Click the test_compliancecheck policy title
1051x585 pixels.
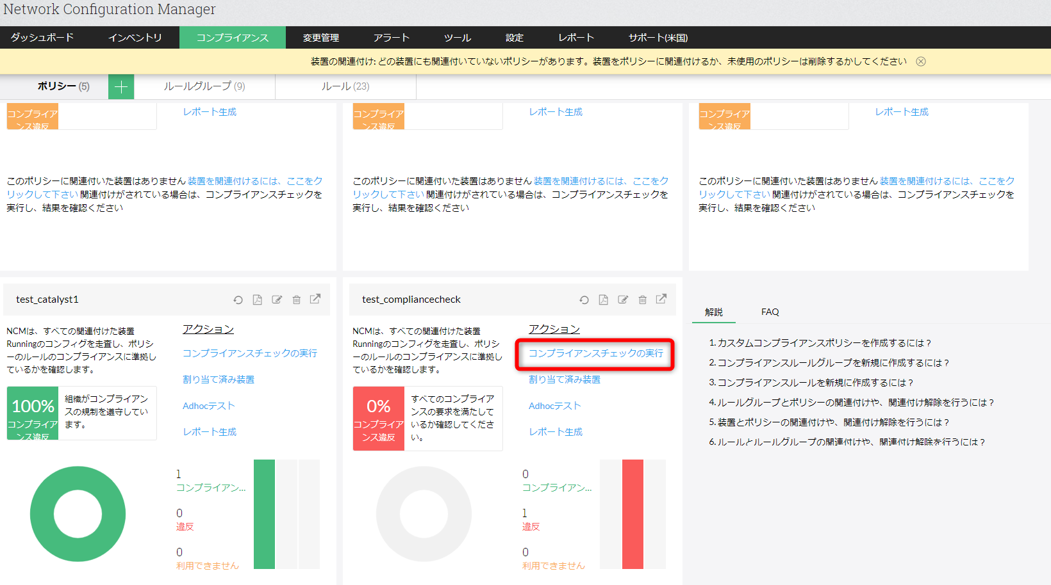coord(411,300)
